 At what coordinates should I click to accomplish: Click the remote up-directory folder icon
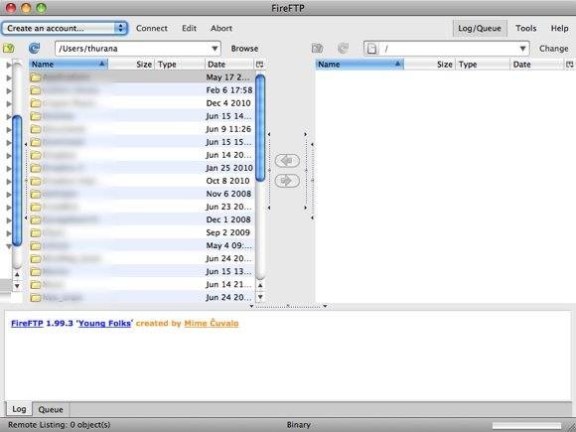point(318,48)
